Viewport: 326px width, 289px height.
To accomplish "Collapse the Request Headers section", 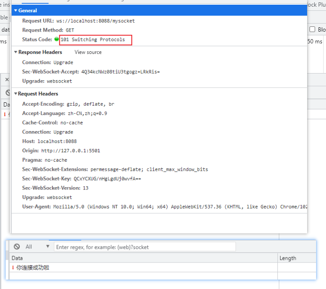I will tap(16, 94).
